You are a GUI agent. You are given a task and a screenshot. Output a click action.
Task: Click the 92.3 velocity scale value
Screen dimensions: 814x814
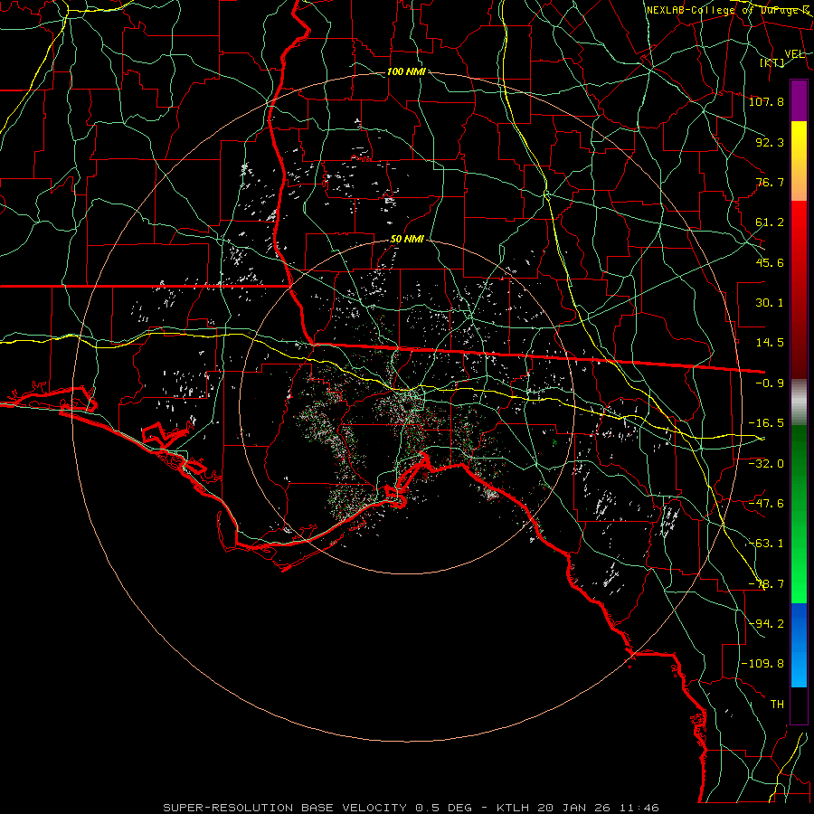click(770, 142)
